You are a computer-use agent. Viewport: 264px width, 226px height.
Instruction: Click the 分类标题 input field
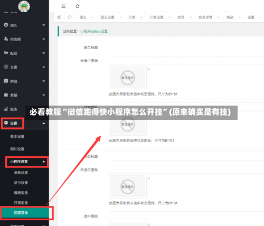click(186, 156)
